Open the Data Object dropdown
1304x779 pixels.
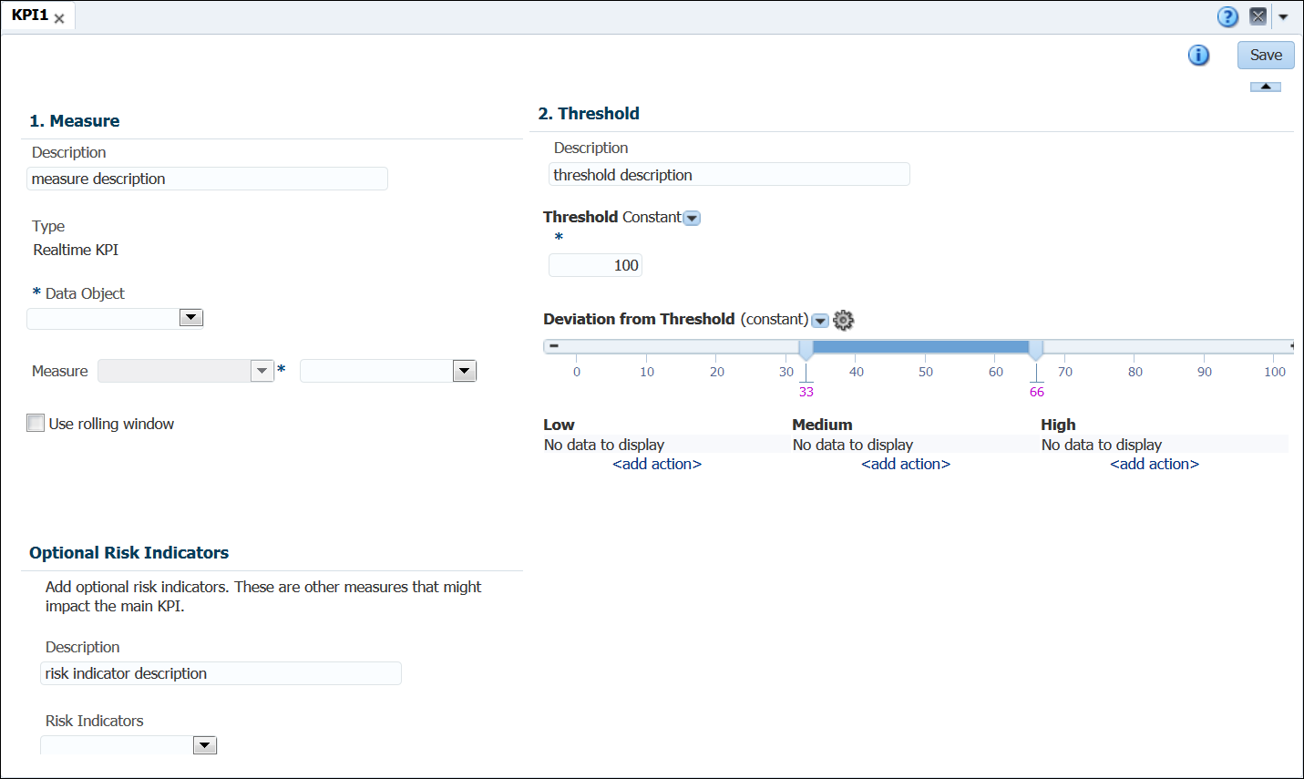click(x=190, y=318)
